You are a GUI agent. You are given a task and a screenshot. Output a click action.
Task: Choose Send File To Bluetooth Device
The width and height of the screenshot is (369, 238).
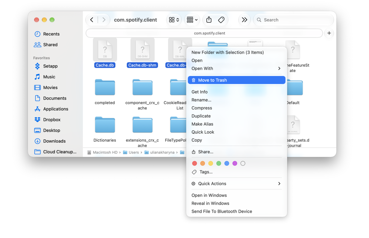(237, 211)
